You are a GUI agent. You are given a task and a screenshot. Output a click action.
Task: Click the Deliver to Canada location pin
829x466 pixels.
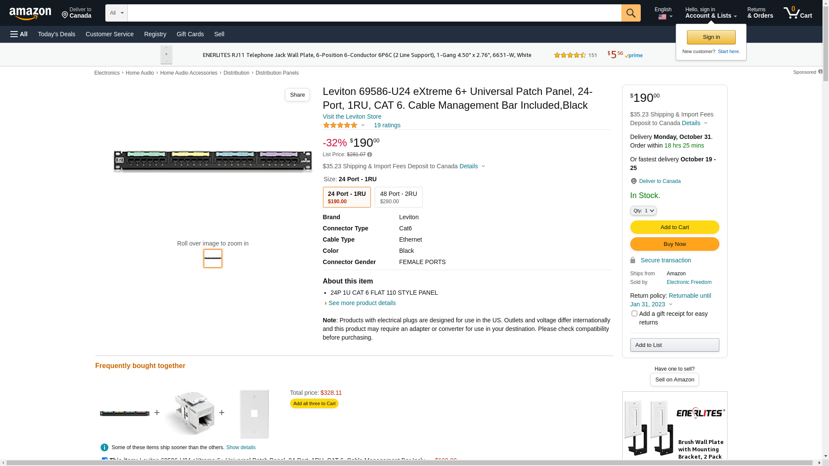[x=633, y=181]
